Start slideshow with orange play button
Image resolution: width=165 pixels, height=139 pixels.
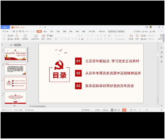point(124,110)
